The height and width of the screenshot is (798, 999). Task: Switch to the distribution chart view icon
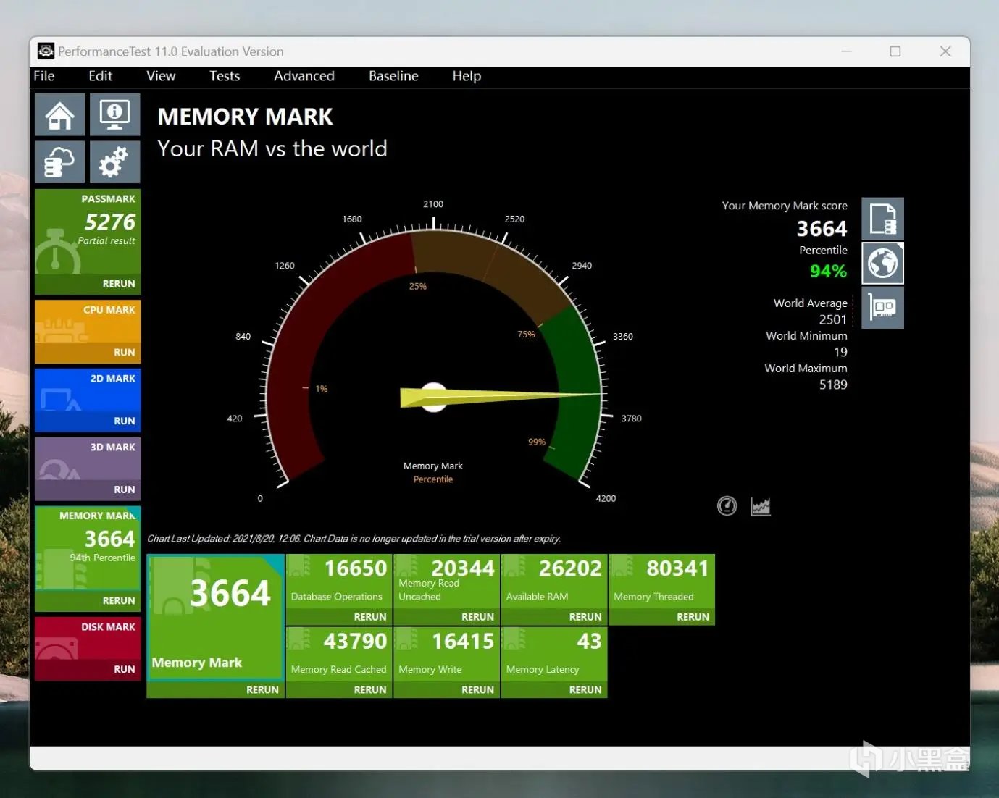pos(761,506)
